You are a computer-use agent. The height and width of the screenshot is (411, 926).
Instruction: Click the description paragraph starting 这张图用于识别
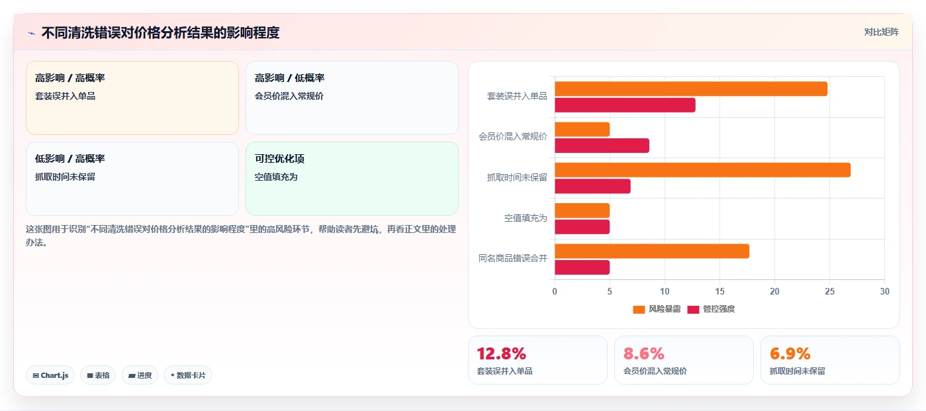(241, 236)
